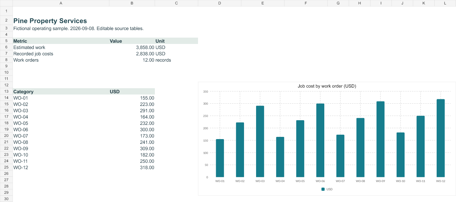456x202 pixels.
Task: Select column D header
Action: point(220,3)
